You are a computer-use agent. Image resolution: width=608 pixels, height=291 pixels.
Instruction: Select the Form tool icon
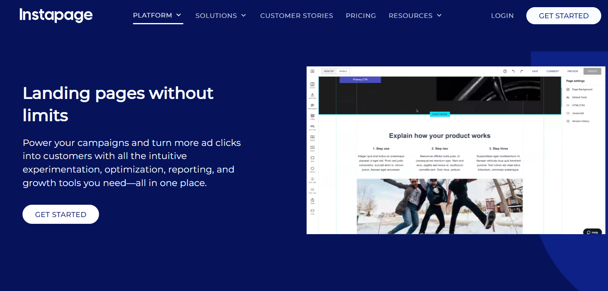pyautogui.click(x=312, y=116)
